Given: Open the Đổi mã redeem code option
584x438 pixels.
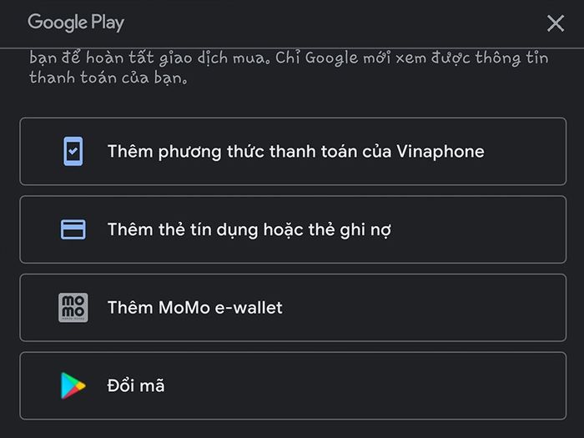Looking at the screenshot, I should (293, 385).
